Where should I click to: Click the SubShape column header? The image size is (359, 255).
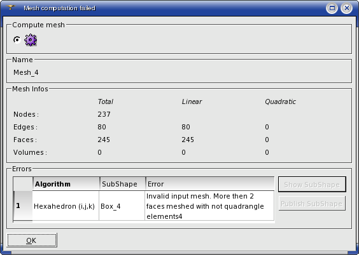coord(122,184)
